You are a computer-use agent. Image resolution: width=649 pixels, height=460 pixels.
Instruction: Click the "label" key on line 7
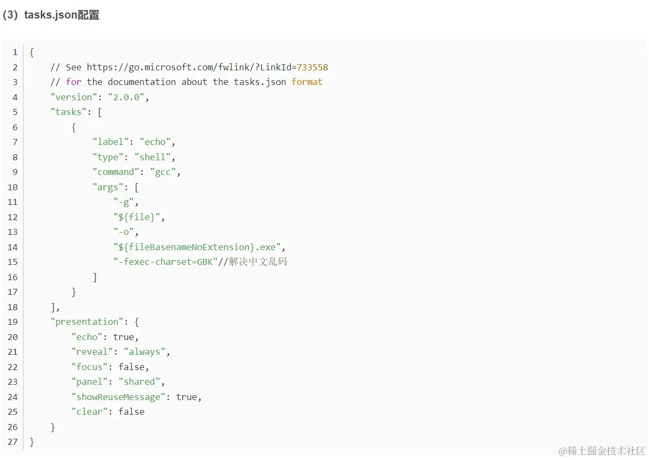[x=111, y=142]
